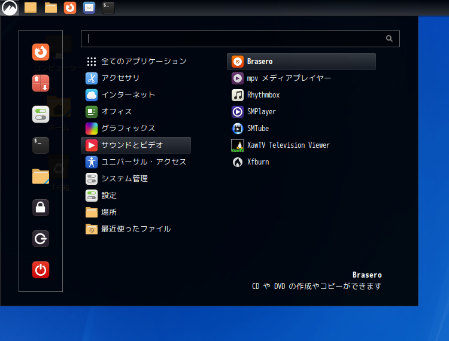
Task: Open the インターネット category
Action: click(x=136, y=95)
